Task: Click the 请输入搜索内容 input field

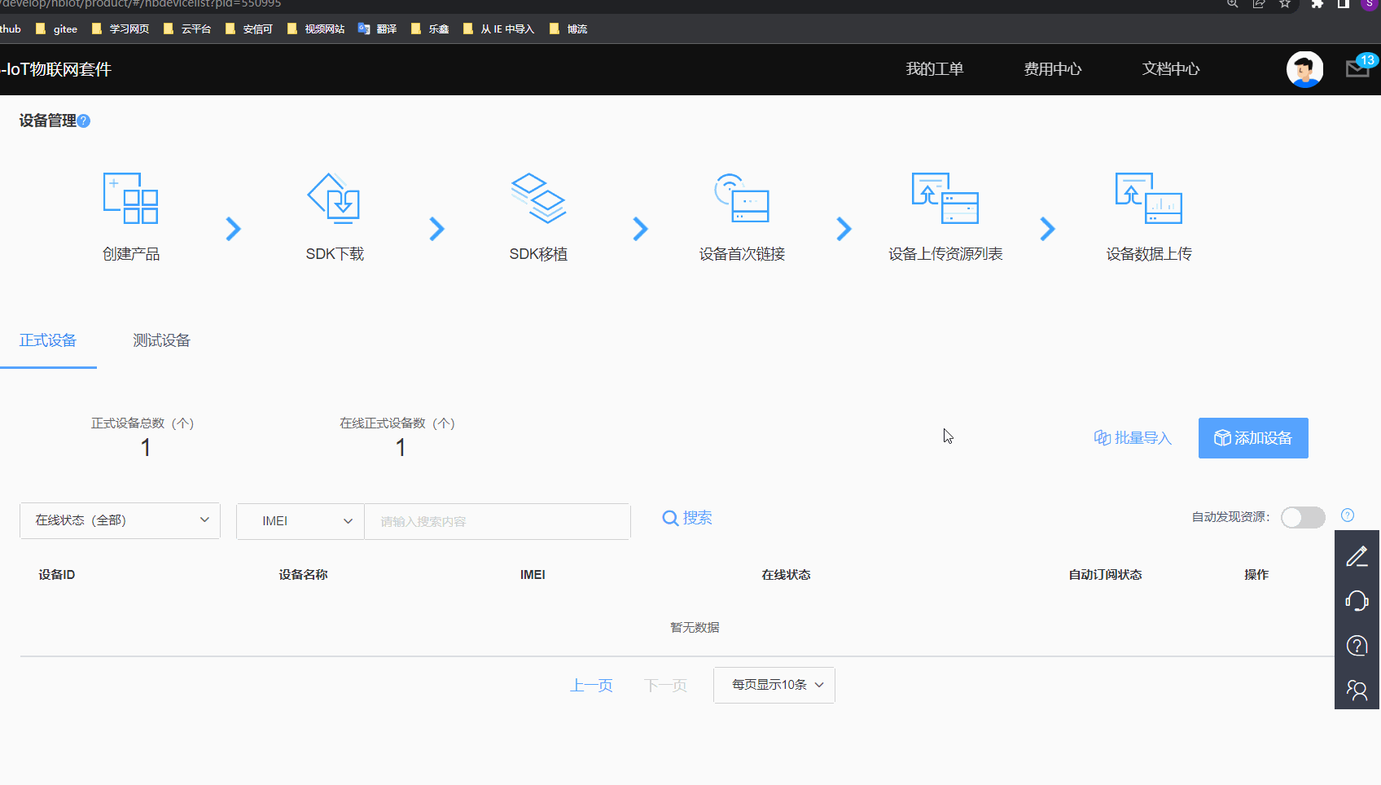Action: 497,521
